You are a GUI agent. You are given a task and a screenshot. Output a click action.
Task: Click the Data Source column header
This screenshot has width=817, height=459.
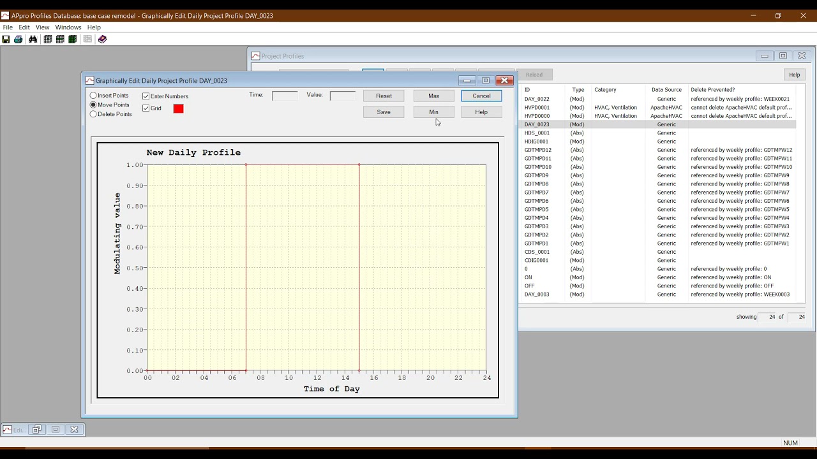click(666, 90)
